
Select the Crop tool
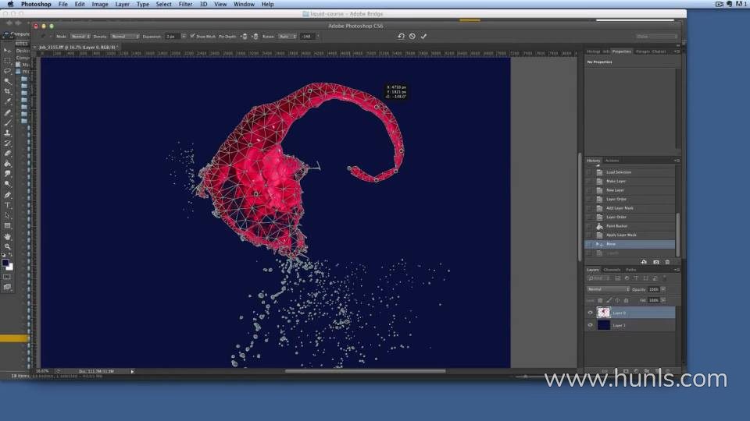[x=7, y=91]
